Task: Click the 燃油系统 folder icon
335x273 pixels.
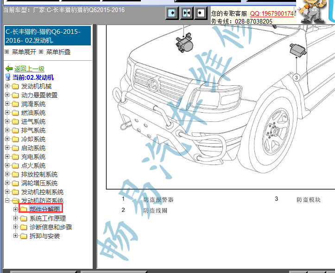Action: pos(15,113)
